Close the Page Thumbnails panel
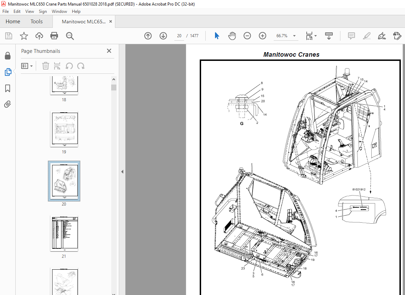The width and height of the screenshot is (405, 295). pos(109,51)
